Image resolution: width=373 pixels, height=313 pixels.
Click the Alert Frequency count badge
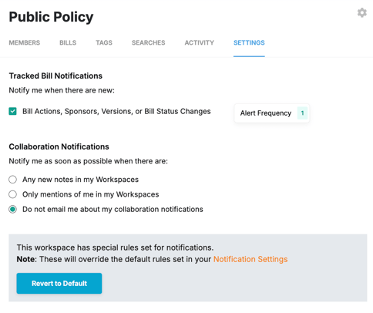coord(302,113)
